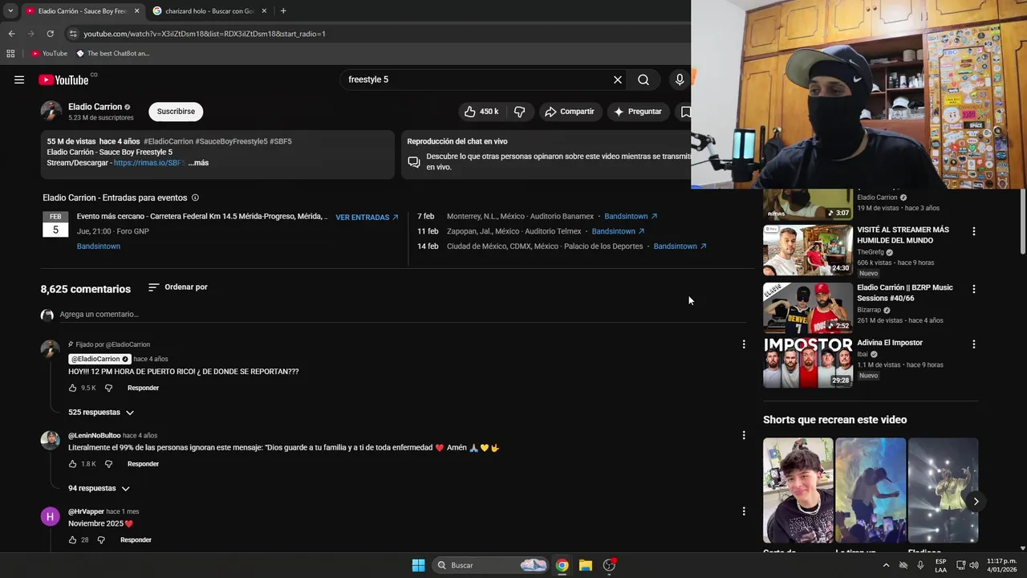Viewport: 1027px width, 578px height.
Task: Open BZRP Music Sessions #40/66 thumbnail
Action: click(x=807, y=307)
